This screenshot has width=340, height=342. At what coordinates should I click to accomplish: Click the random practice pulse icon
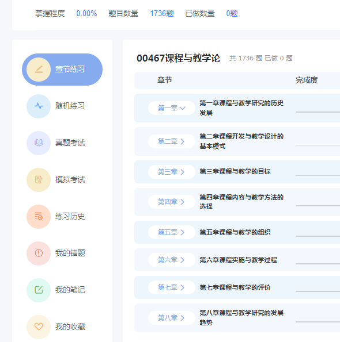pyautogui.click(x=39, y=106)
